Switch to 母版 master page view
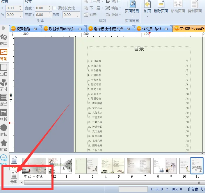This screenshot has height=193, width=205. point(14,177)
